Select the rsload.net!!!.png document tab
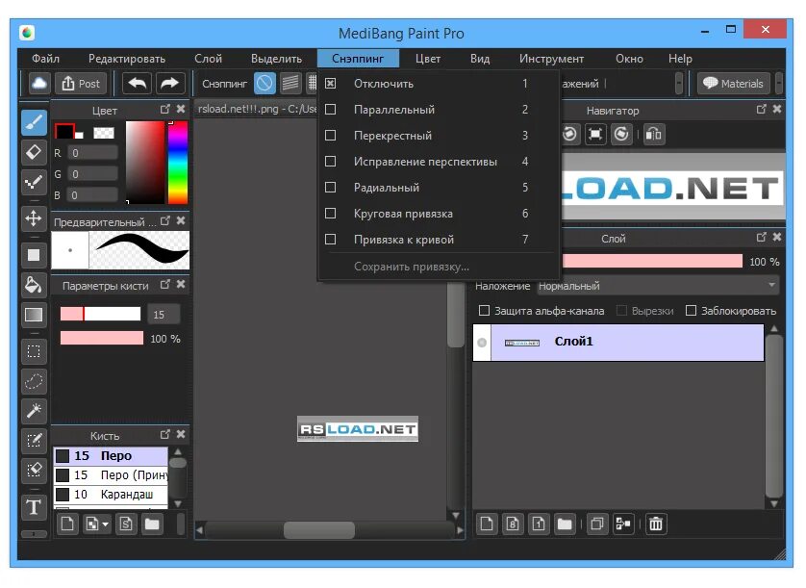The height and width of the screenshot is (588, 806). point(257,109)
